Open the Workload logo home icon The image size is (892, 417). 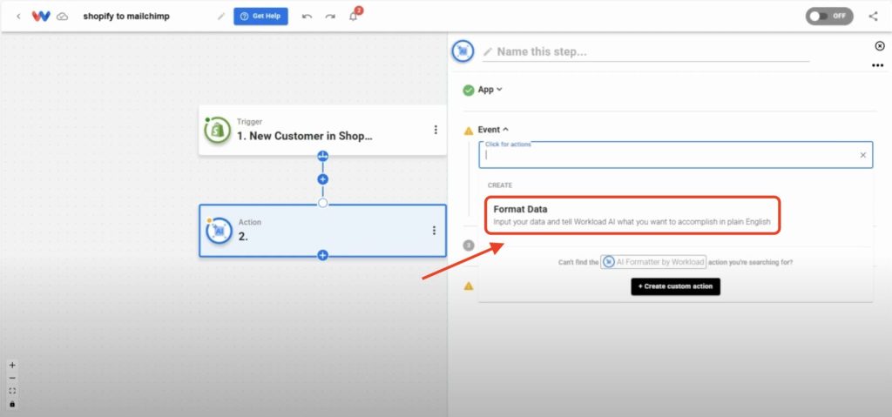click(41, 17)
